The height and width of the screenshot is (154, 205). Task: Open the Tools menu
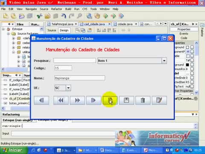point(94,9)
